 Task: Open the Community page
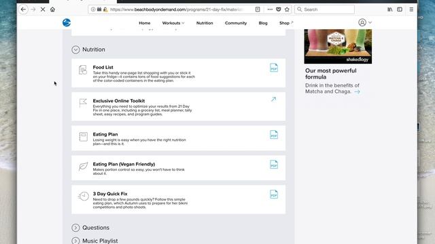point(236,23)
